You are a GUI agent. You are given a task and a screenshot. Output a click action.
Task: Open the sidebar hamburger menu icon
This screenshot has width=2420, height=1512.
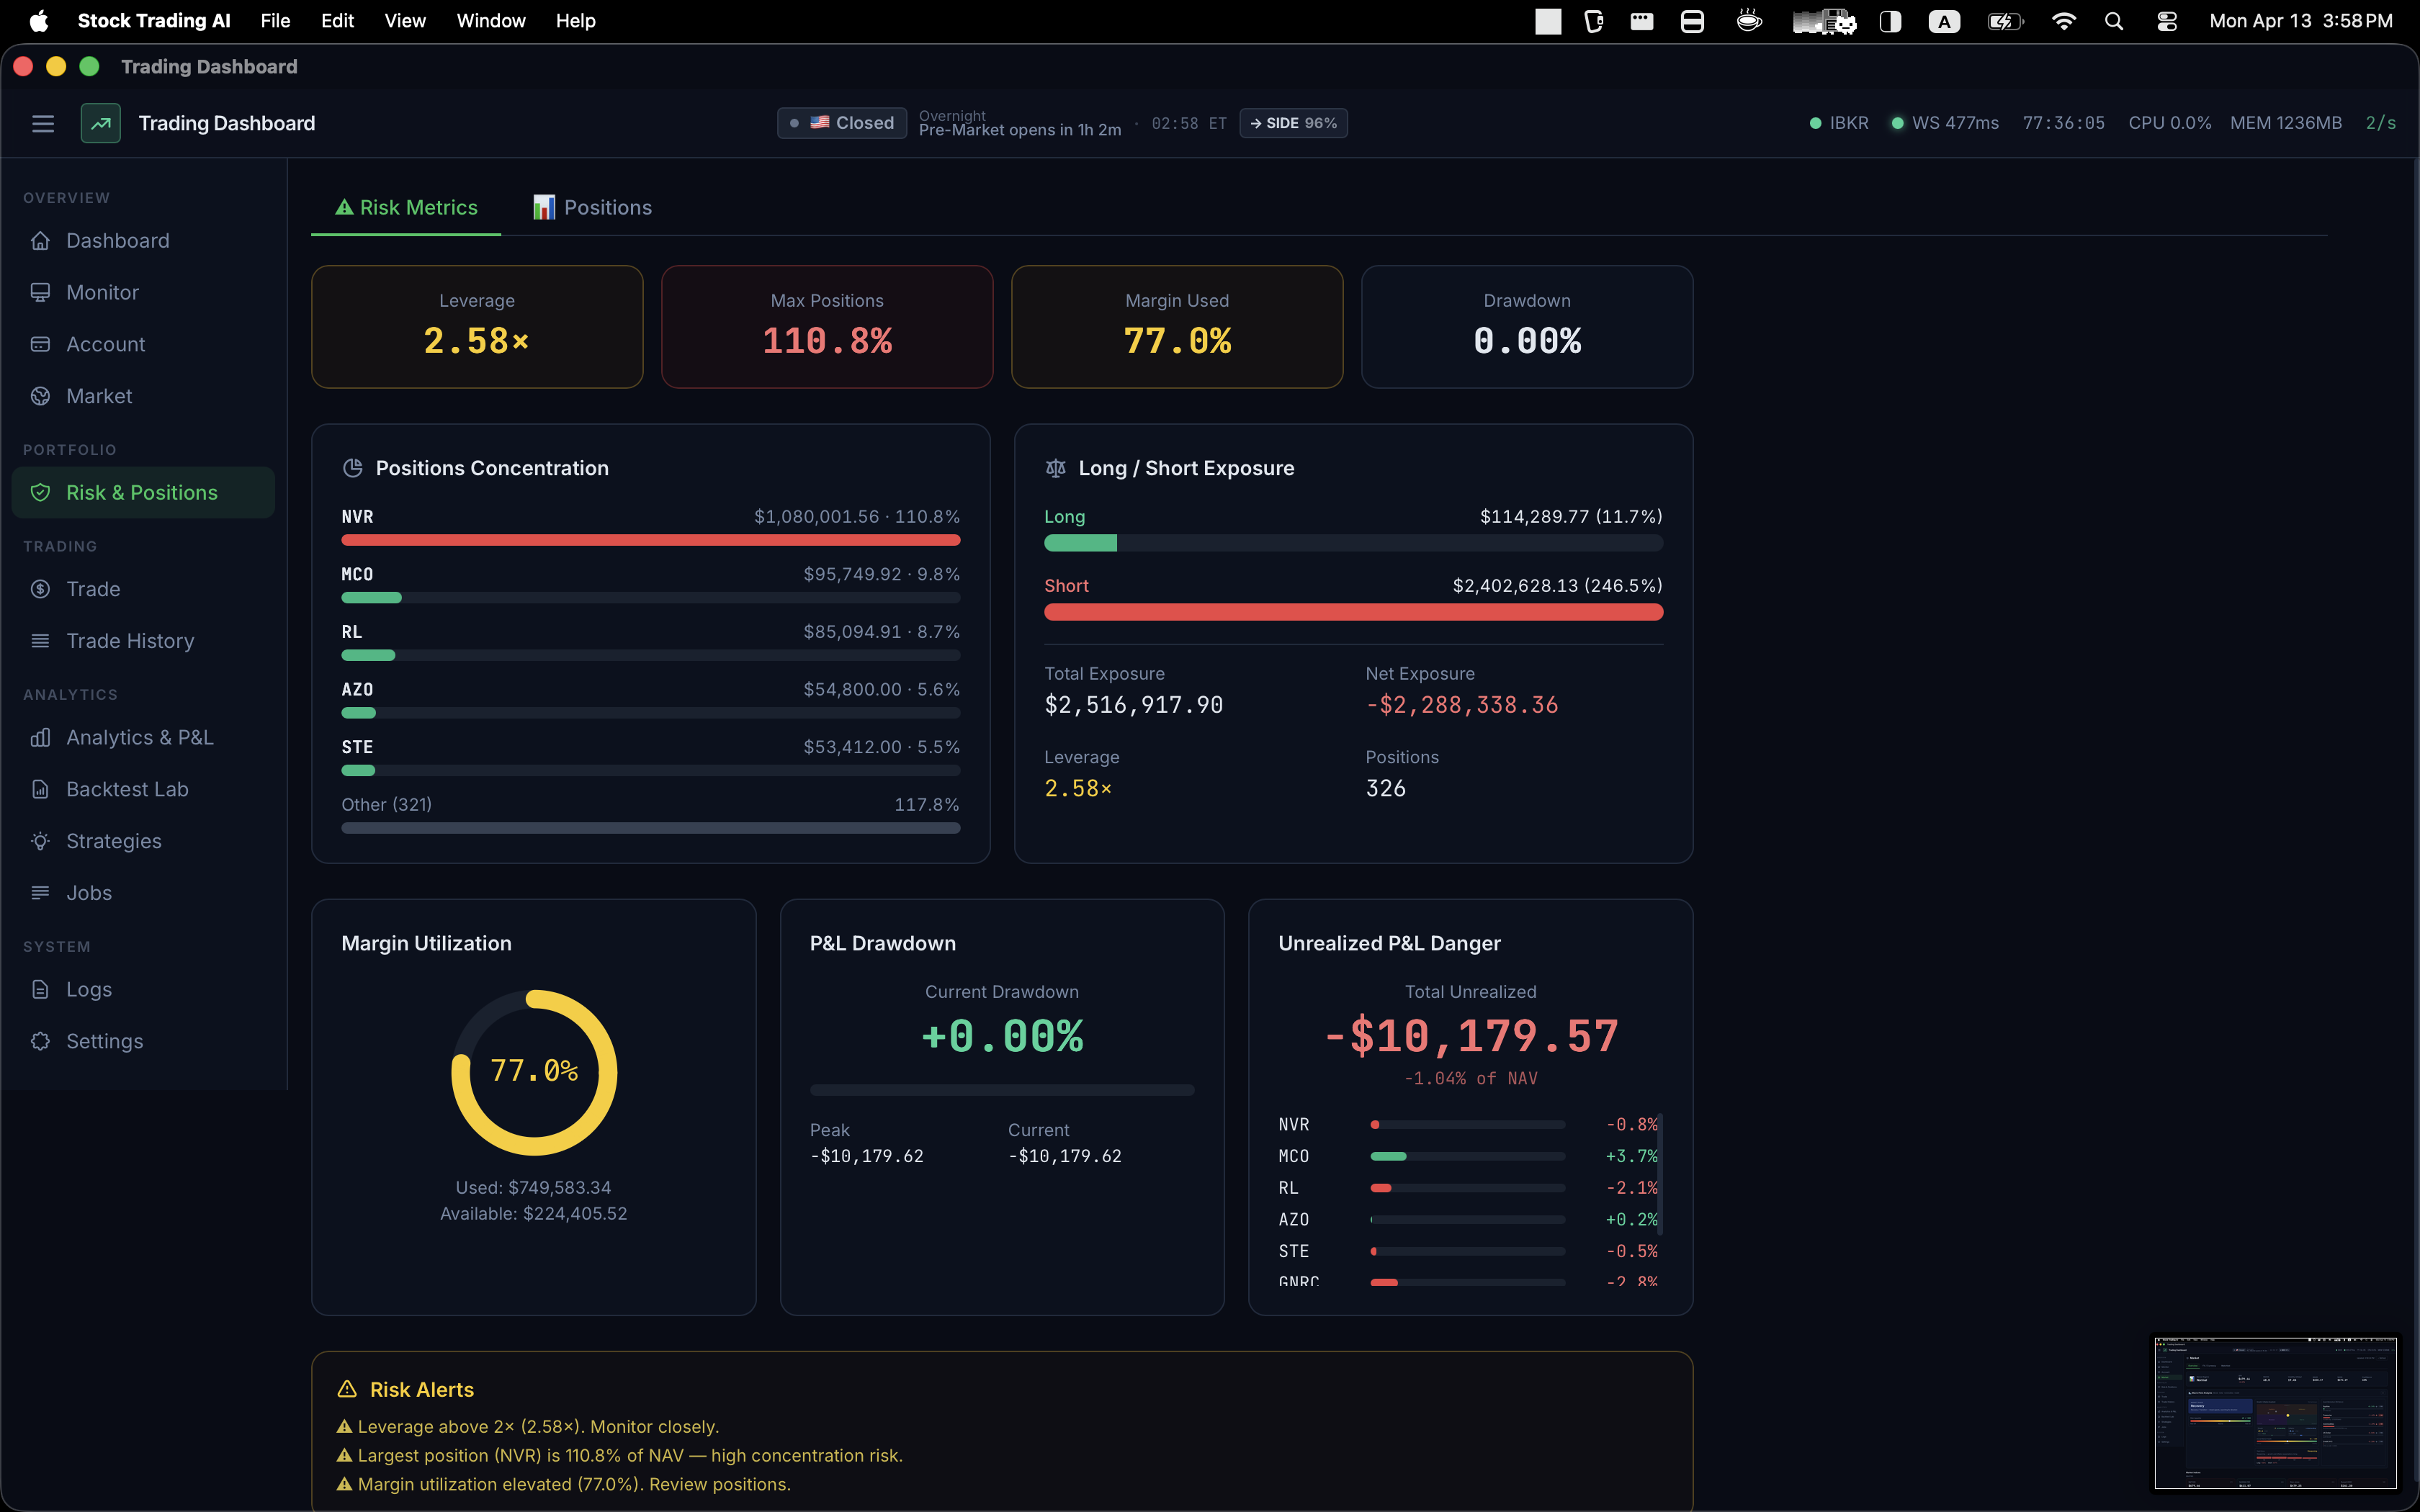[x=43, y=123]
